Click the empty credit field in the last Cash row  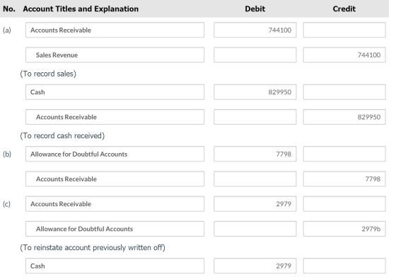click(344, 266)
